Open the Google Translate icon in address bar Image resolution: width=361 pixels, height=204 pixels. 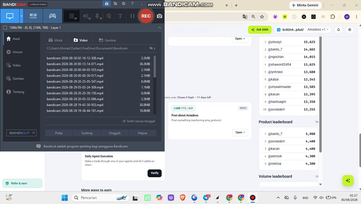[x=245, y=17]
